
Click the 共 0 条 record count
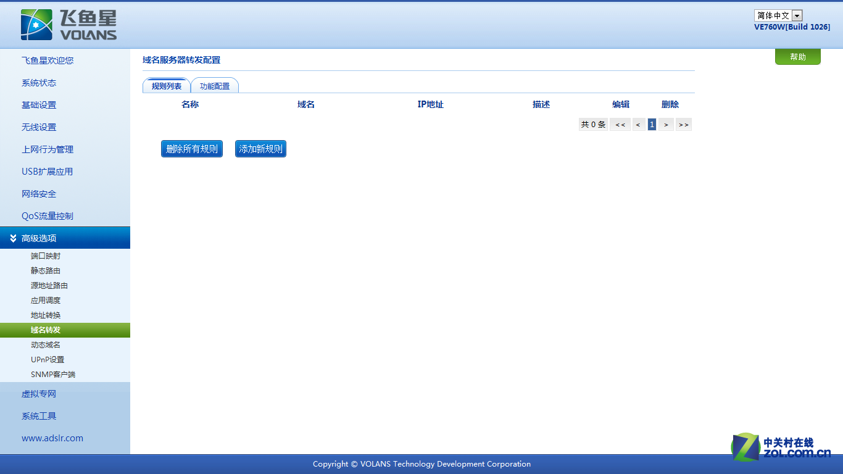pos(593,125)
